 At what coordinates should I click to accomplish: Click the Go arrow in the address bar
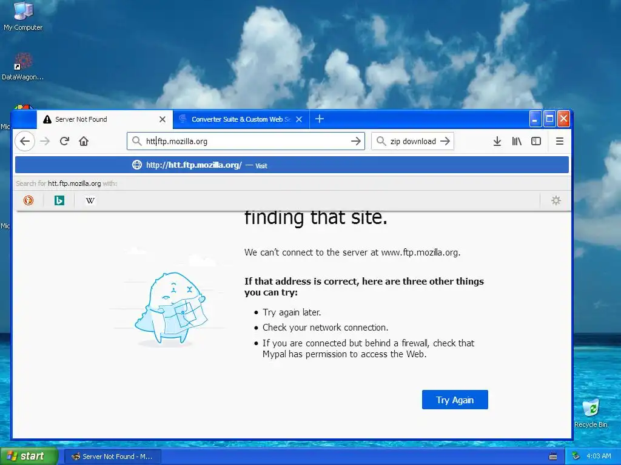coord(355,141)
